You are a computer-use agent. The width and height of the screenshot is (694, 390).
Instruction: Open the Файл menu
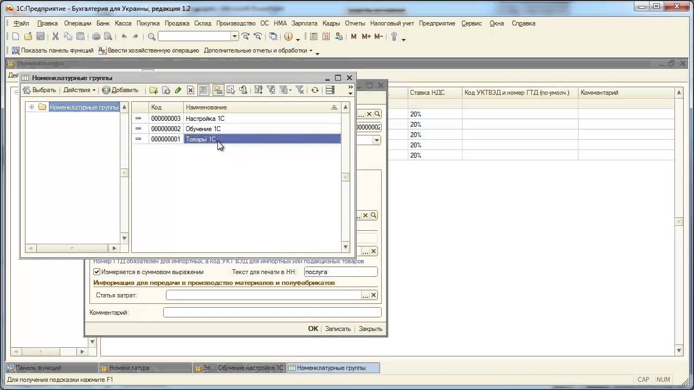pyautogui.click(x=22, y=23)
